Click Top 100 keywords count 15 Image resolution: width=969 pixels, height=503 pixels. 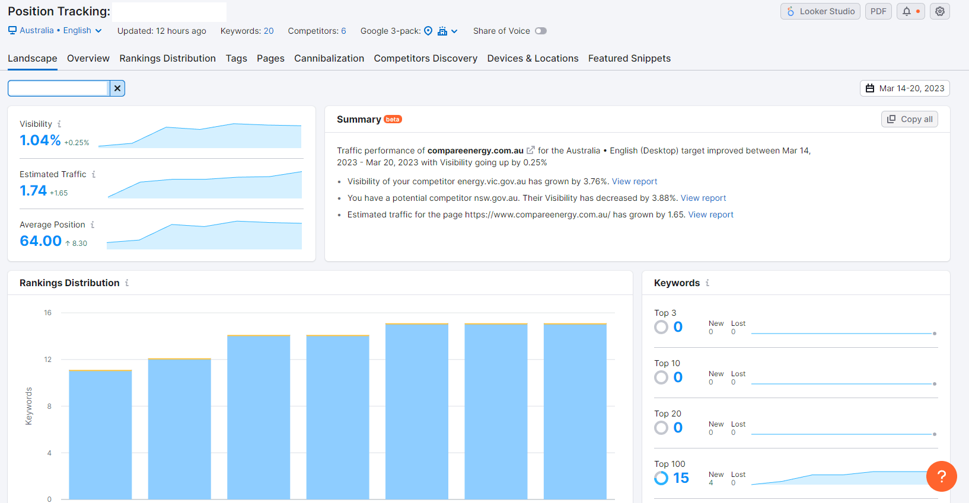[681, 478]
